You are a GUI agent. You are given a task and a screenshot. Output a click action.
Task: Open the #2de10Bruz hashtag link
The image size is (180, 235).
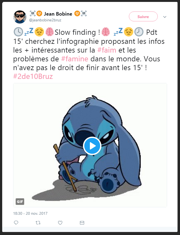point(33,76)
